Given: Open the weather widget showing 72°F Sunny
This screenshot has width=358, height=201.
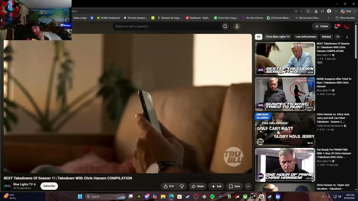Looking at the screenshot, I should pyautogui.click(x=10, y=197).
